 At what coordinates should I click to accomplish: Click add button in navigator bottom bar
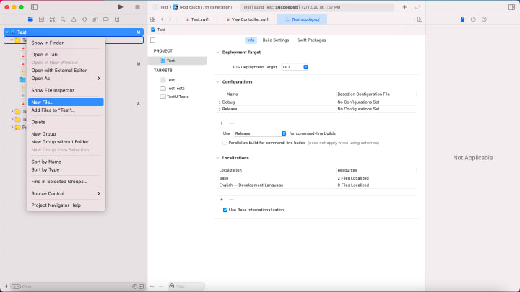[x=6, y=286]
